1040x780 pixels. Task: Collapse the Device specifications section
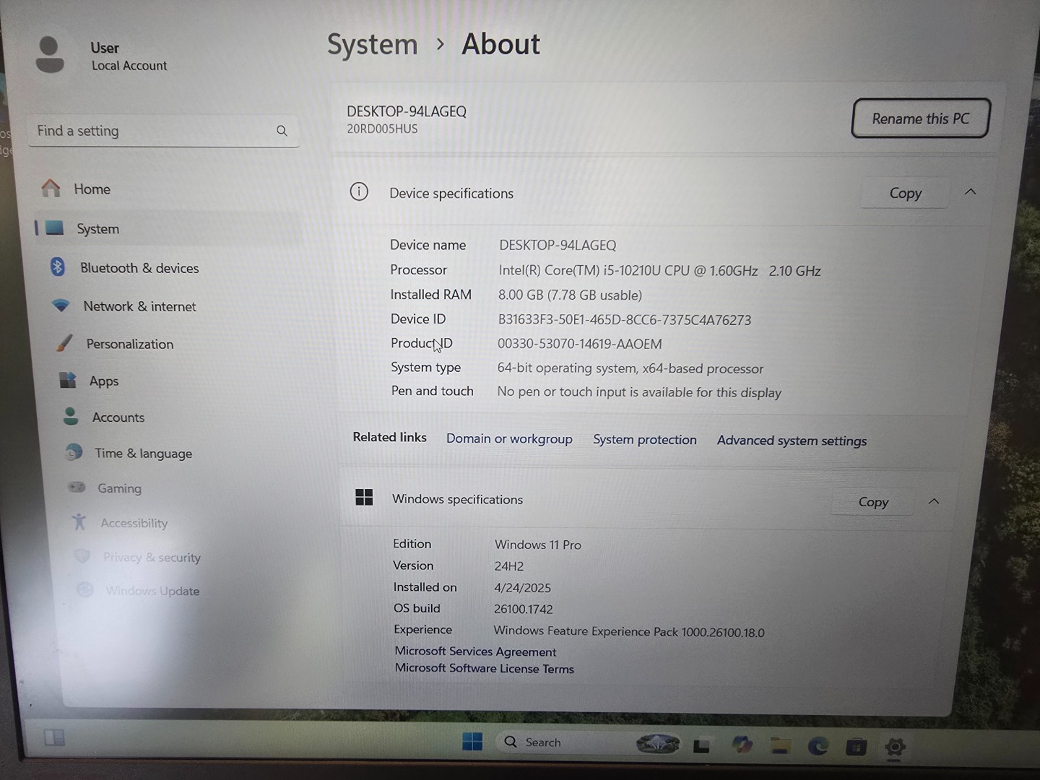(x=970, y=192)
